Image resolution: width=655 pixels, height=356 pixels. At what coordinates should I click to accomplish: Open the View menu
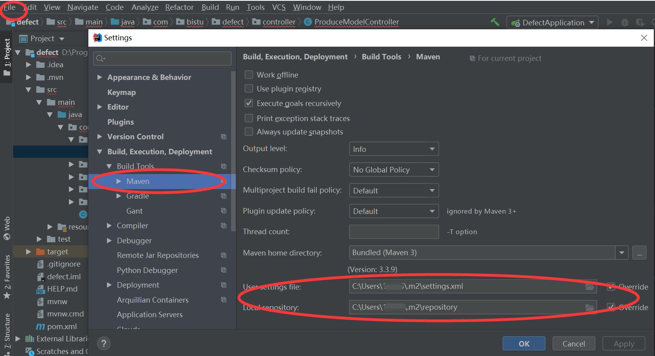click(52, 7)
